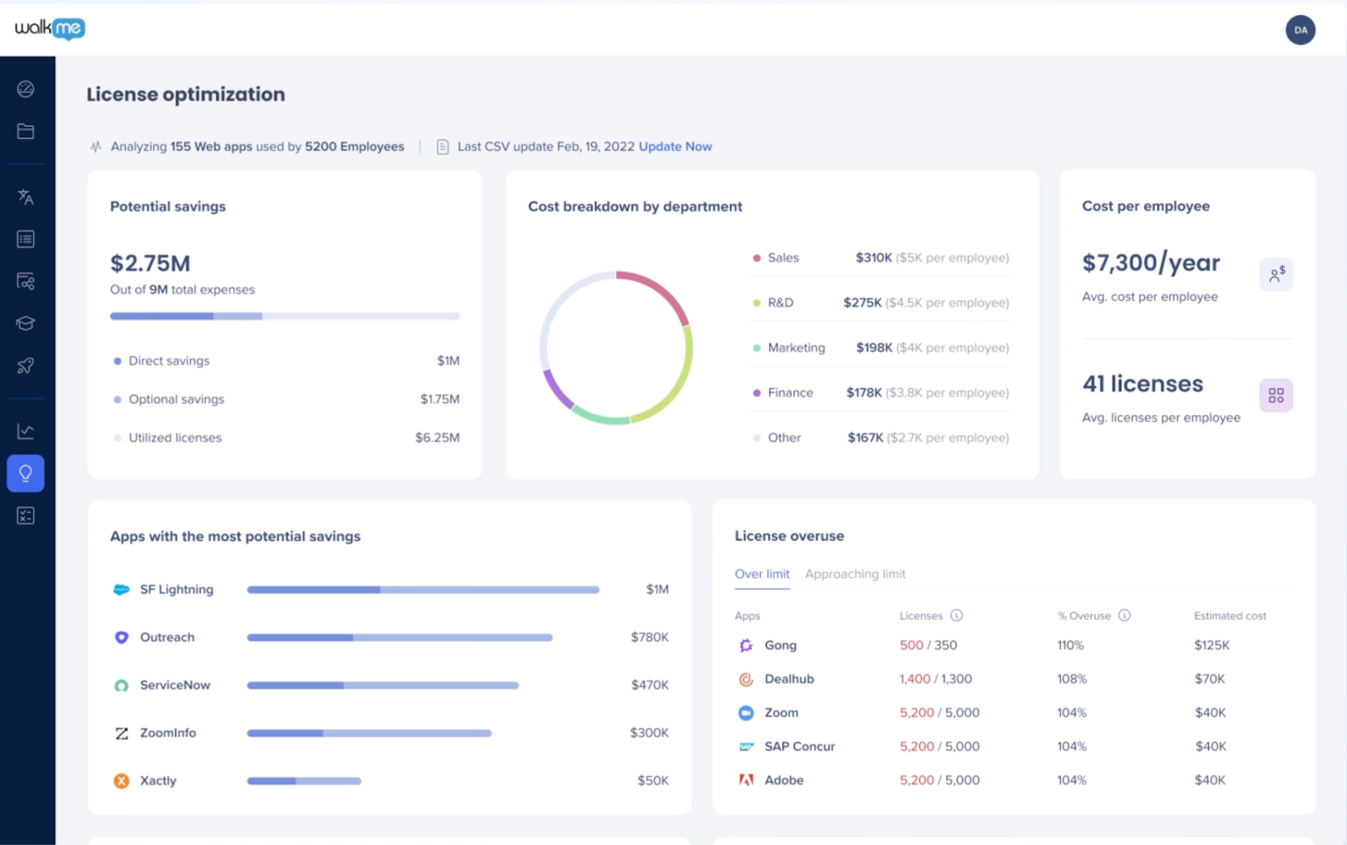Open the language settings sidebar icon

[25, 196]
